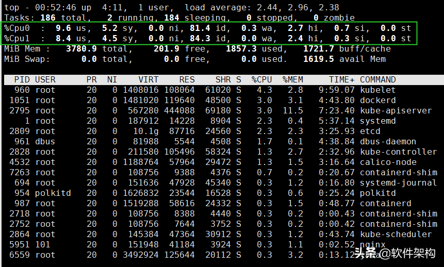Click the SHR column header
The image size is (444, 267).
coord(223,79)
